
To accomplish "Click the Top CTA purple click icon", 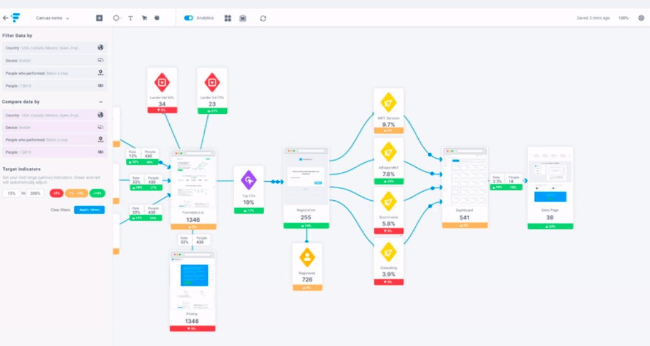I will point(248,180).
